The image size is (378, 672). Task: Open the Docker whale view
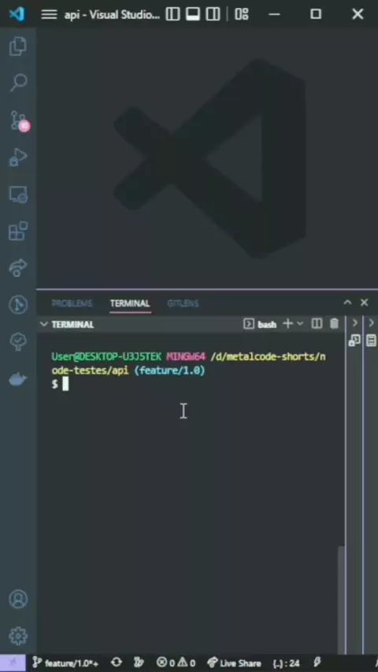pos(18,379)
